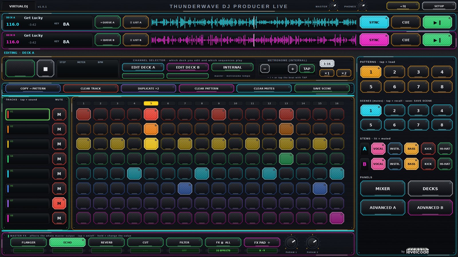Set step range to ×2
Viewport: 458px width, 257px height.
point(344,73)
